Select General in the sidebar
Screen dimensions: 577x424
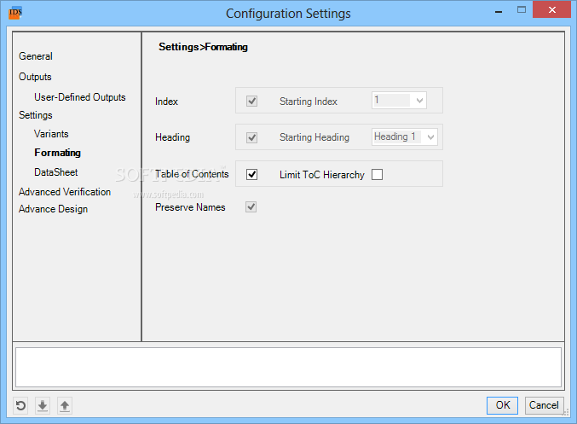point(36,56)
